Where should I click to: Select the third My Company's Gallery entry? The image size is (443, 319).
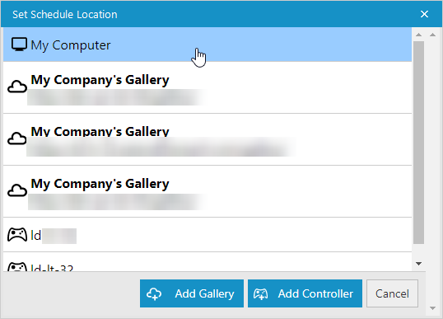pyautogui.click(x=208, y=191)
